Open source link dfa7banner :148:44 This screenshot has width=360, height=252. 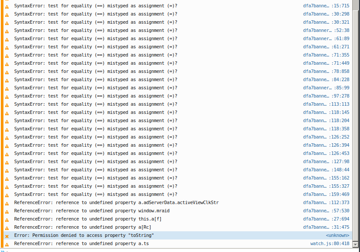(326, 170)
